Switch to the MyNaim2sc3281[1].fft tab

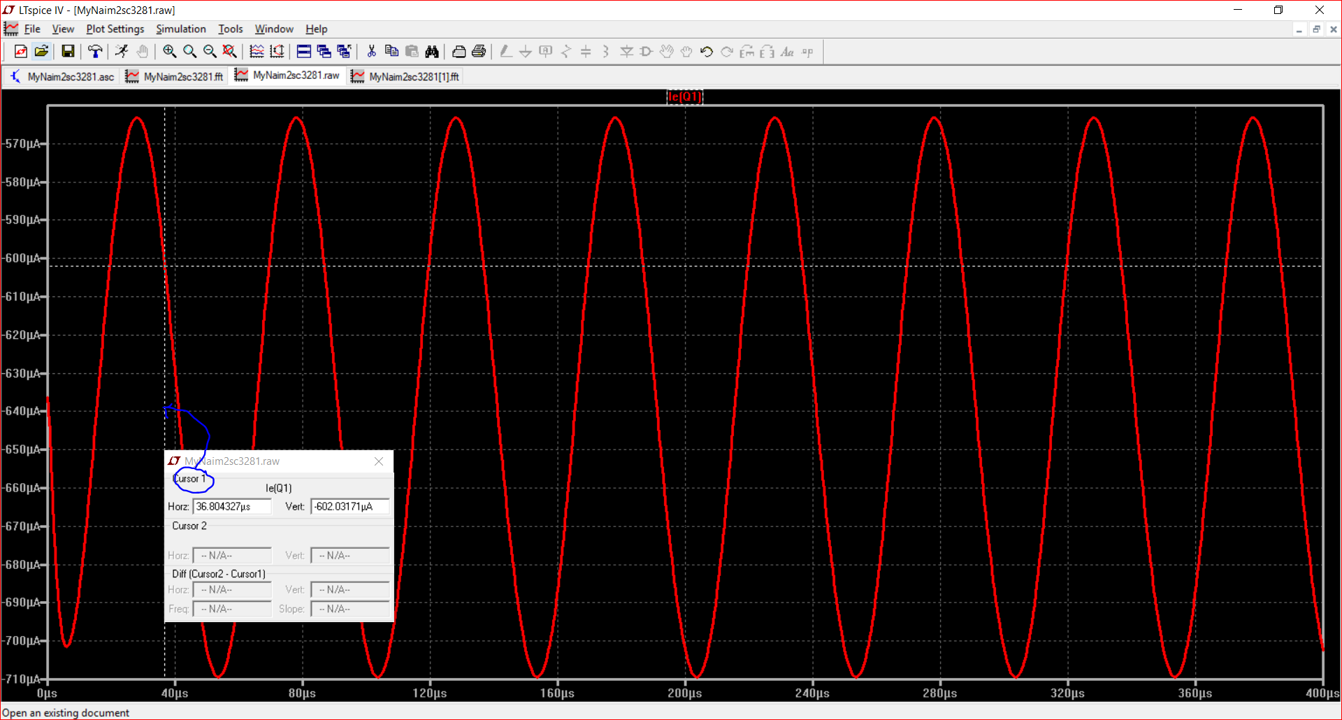(x=405, y=76)
